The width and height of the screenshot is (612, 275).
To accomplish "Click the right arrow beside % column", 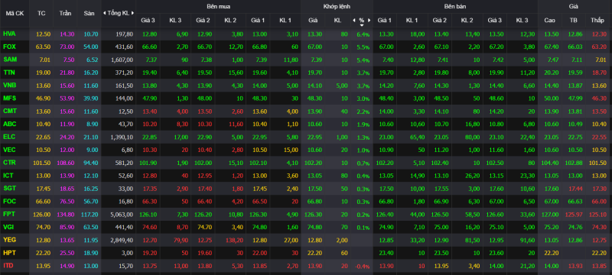I will (x=369, y=20).
